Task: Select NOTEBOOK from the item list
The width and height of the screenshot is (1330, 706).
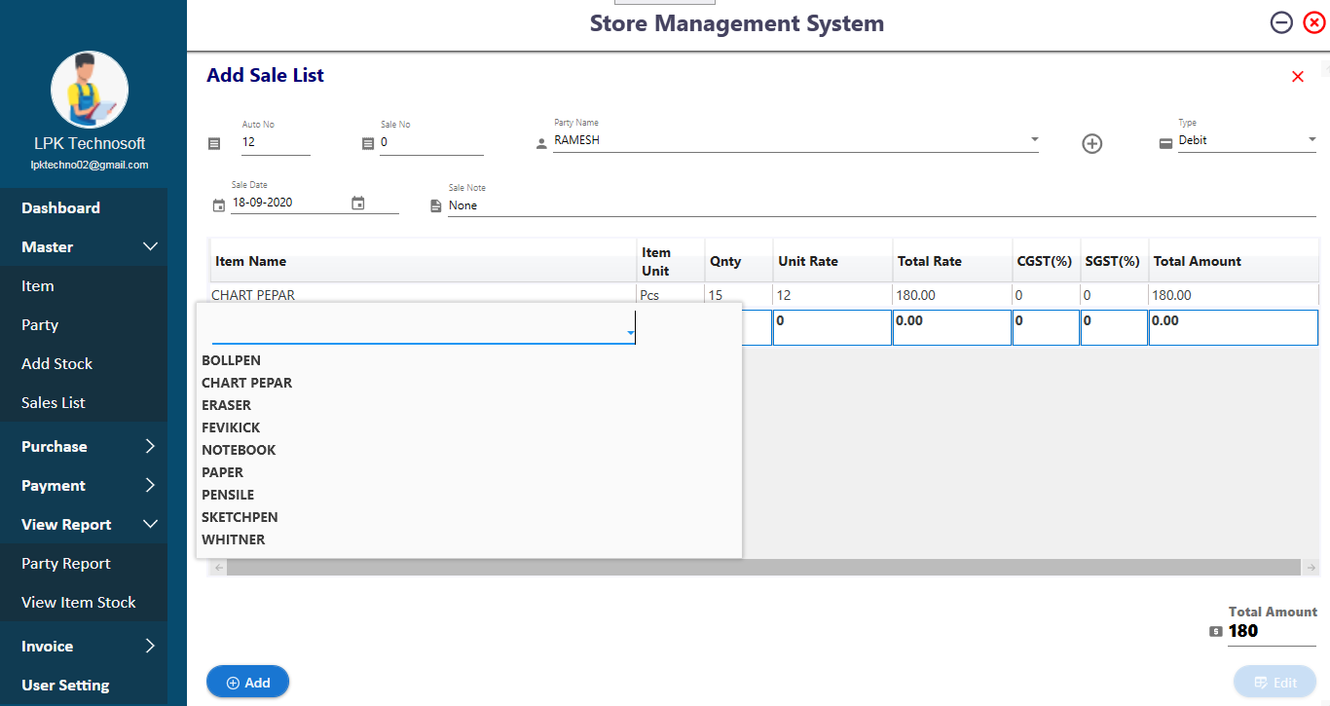Action: tap(239, 450)
